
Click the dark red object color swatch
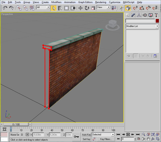tap(157, 21)
